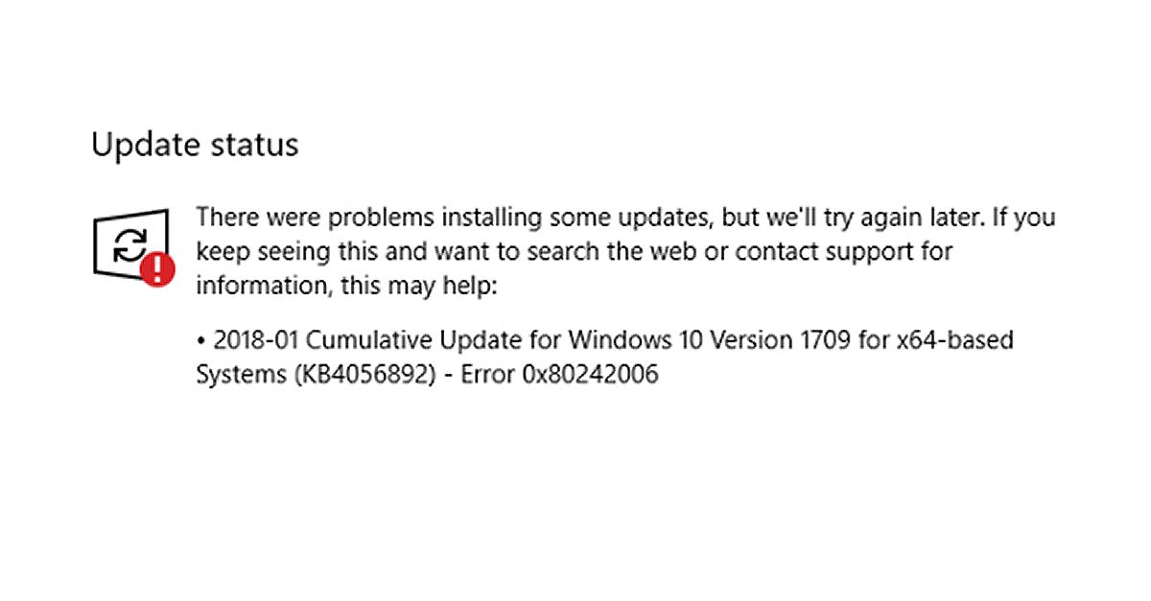Select the bullet point before the update name

tap(202, 340)
